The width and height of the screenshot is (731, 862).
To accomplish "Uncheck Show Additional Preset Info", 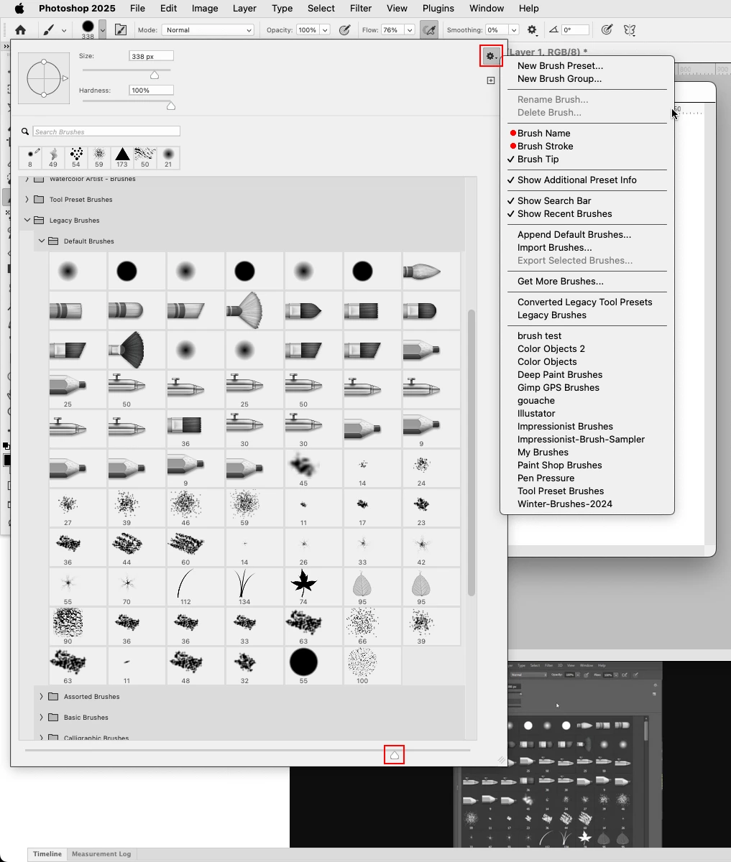I will [x=577, y=180].
